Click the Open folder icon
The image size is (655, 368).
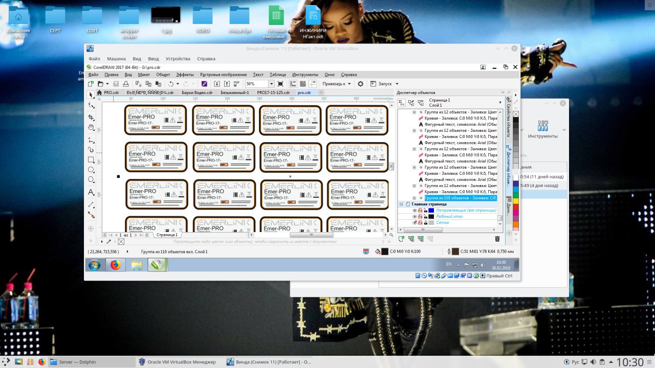point(100,84)
